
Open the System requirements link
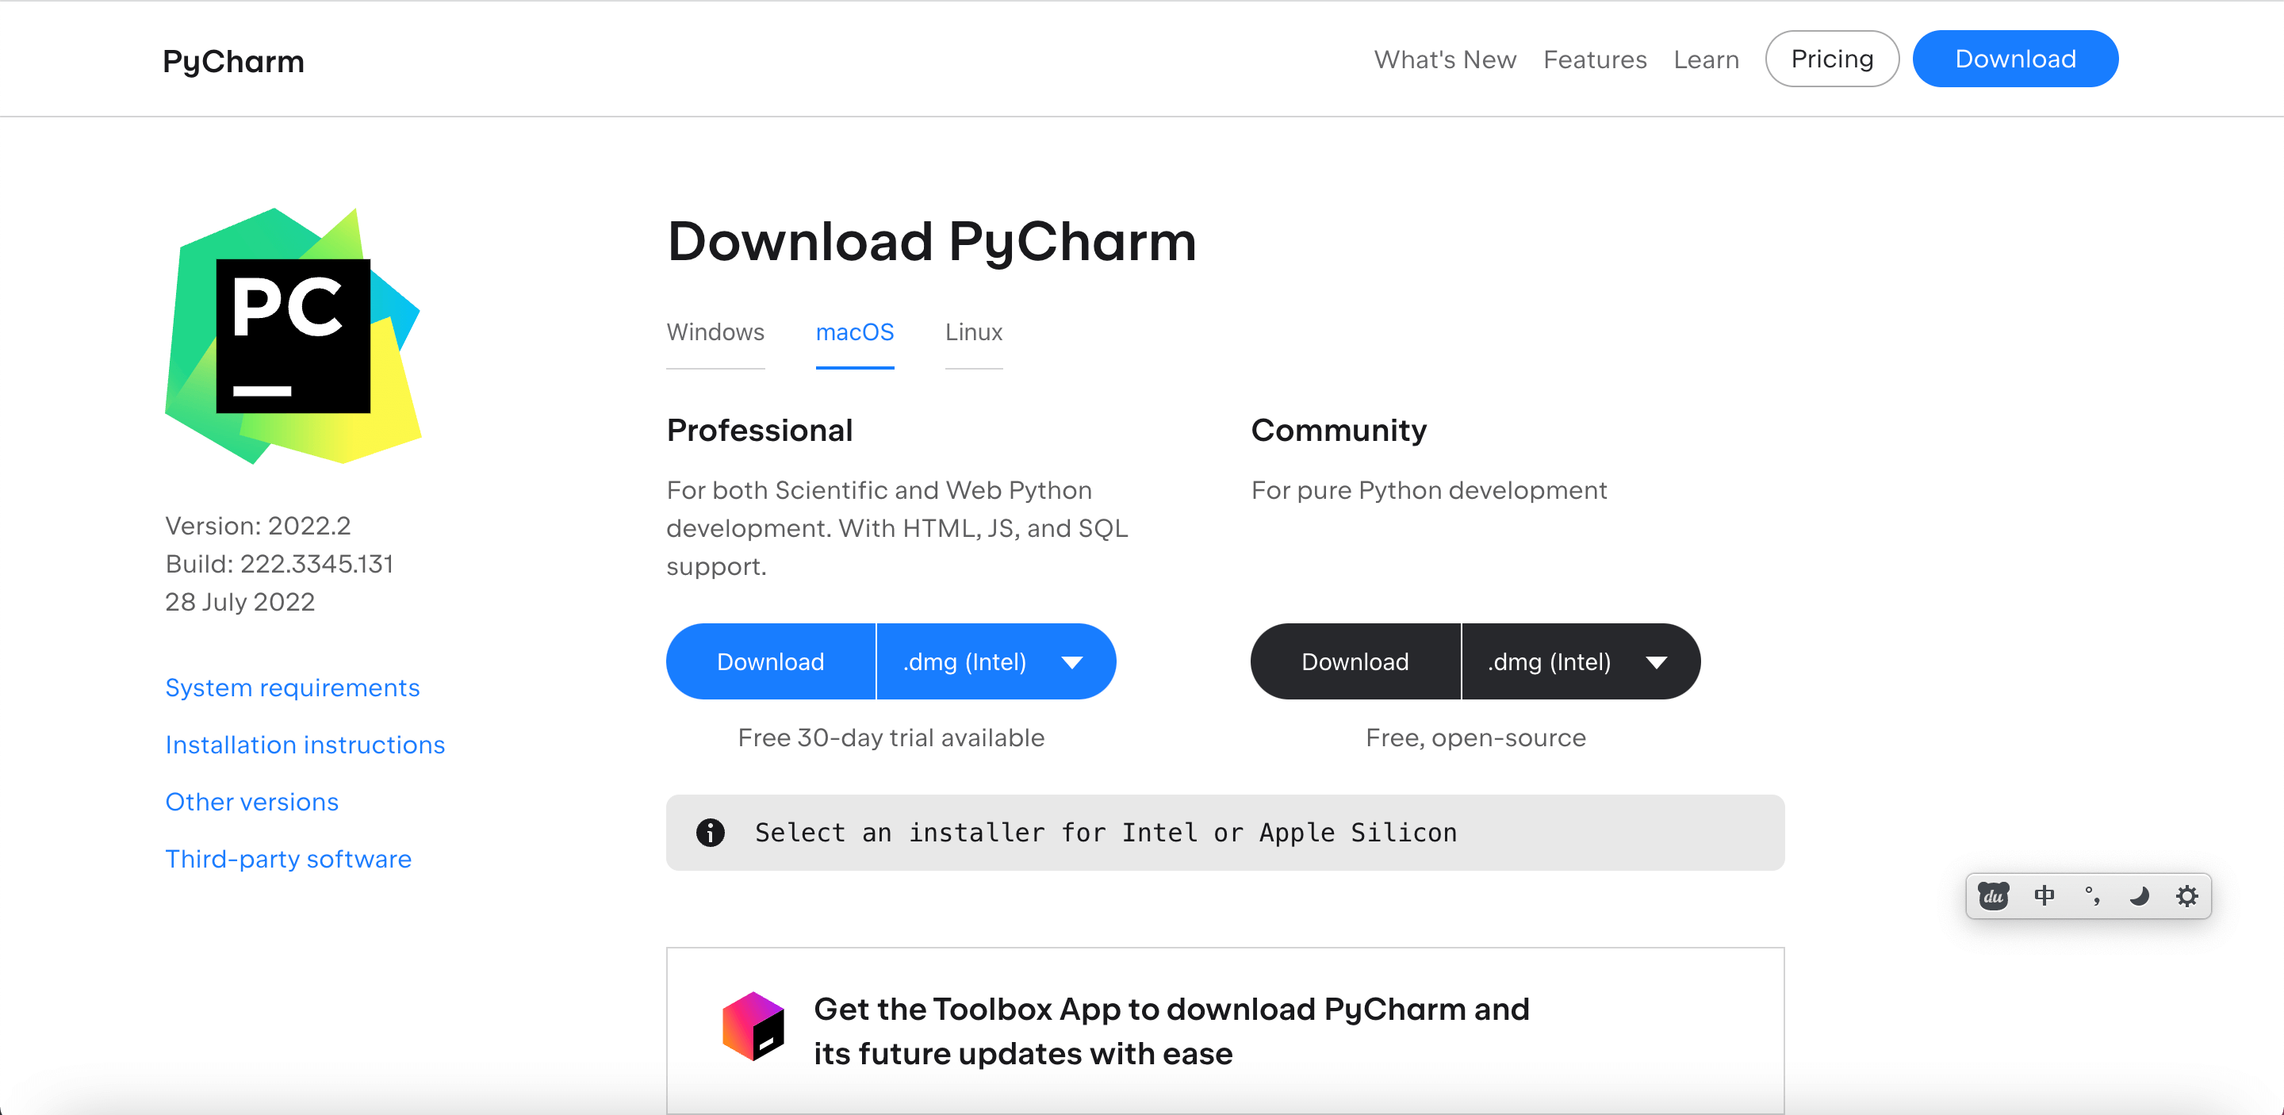pyautogui.click(x=292, y=688)
